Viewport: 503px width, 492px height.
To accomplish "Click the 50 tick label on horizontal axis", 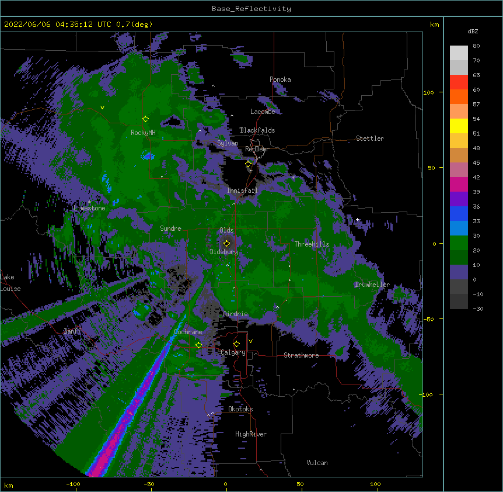I will tap(300, 484).
